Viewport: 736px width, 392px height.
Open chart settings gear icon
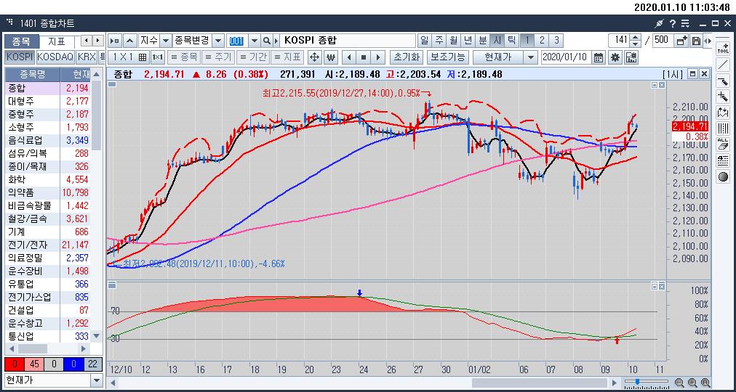(x=615, y=57)
